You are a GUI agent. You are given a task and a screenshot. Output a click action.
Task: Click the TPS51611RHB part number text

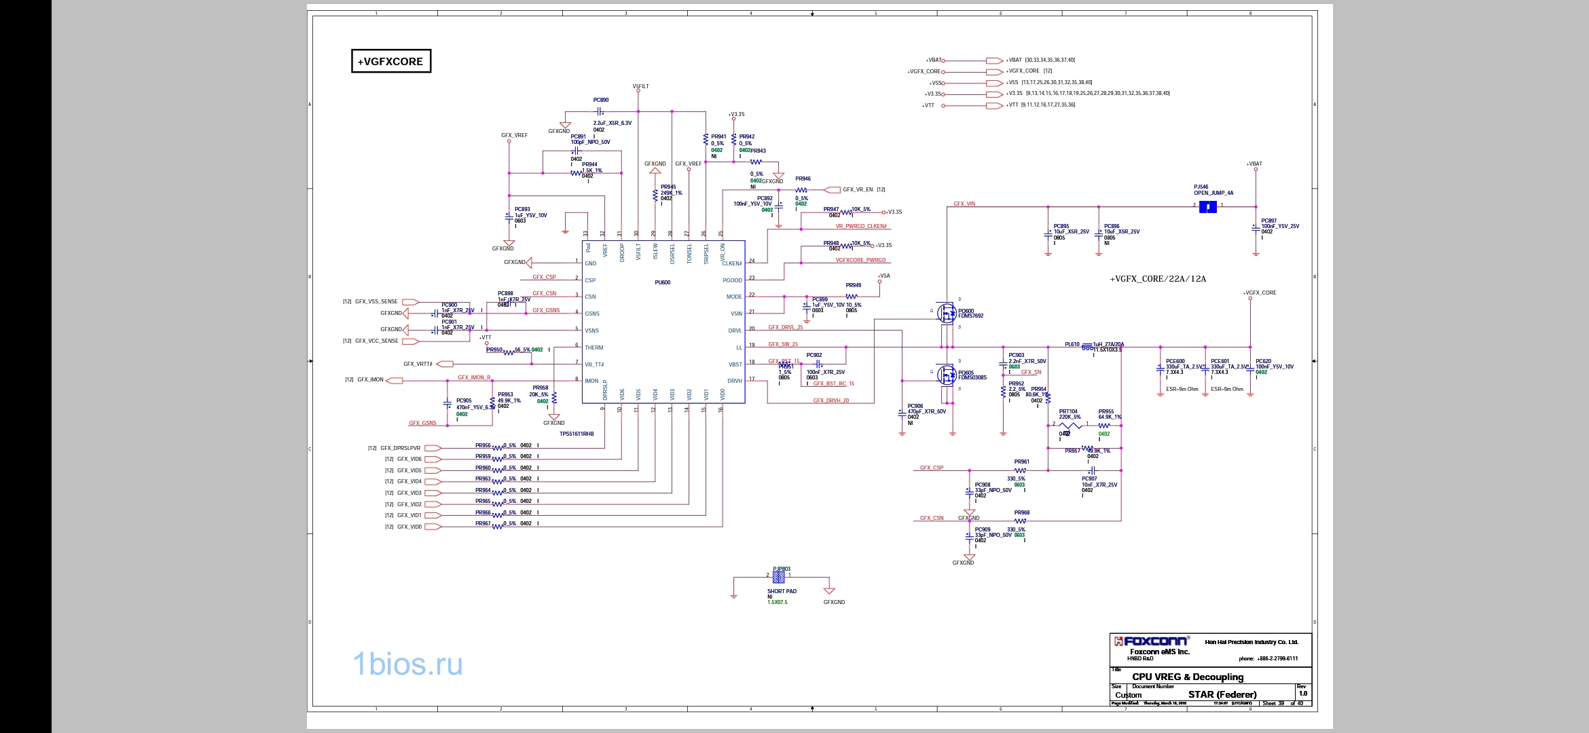(x=577, y=434)
